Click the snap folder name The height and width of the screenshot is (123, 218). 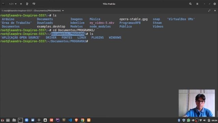[156, 19]
